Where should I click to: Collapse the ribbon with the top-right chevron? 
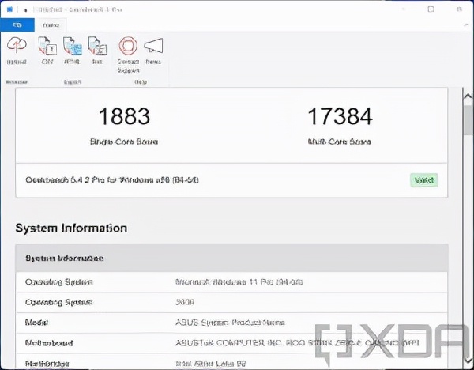coord(466,25)
